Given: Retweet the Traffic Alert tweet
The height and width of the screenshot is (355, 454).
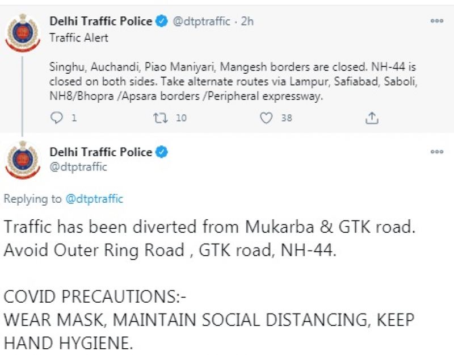Looking at the screenshot, I should tap(161, 118).
